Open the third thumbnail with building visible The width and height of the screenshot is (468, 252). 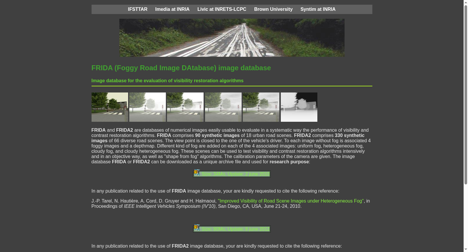(x=185, y=107)
